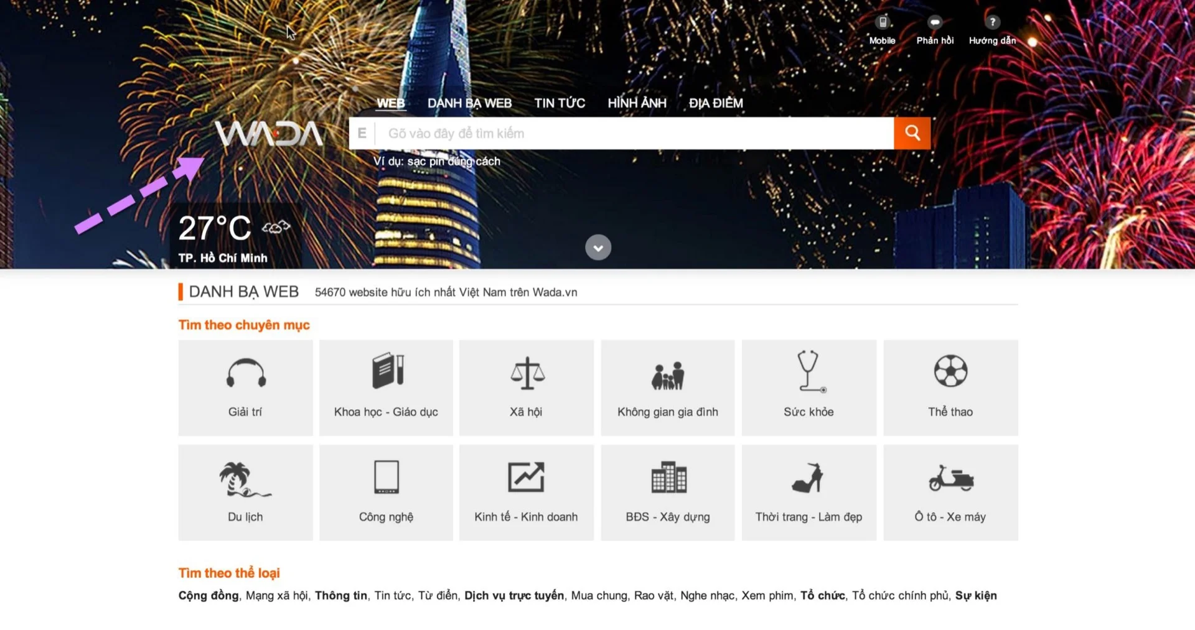Open the Mobile phone icon
This screenshot has width=1195, height=630.
882,23
